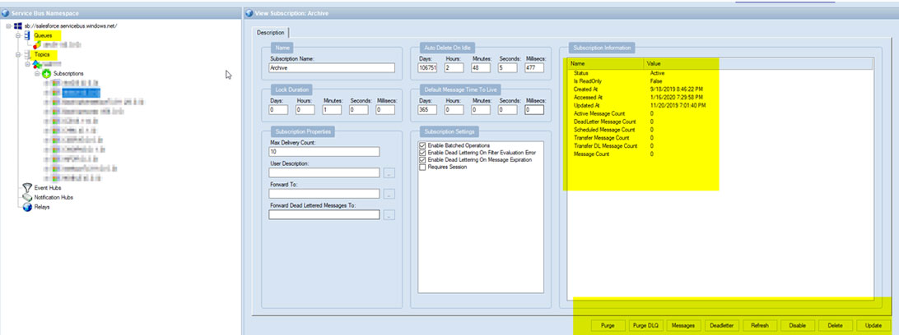Click the Name column header
899x335 pixels.
tap(605, 63)
